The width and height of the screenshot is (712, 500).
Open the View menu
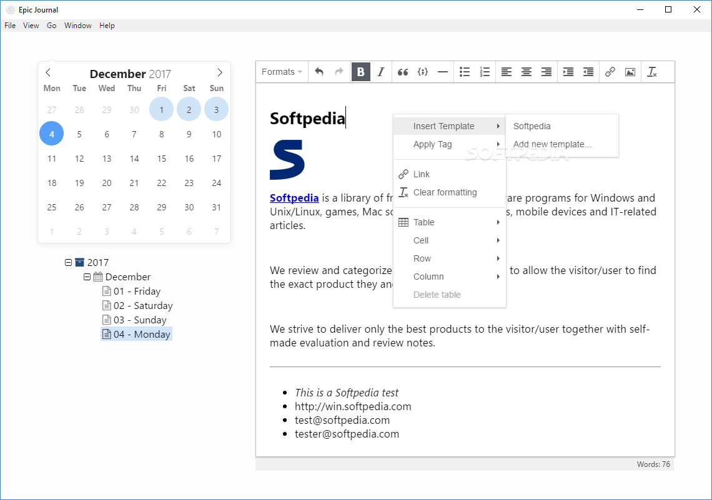(31, 26)
